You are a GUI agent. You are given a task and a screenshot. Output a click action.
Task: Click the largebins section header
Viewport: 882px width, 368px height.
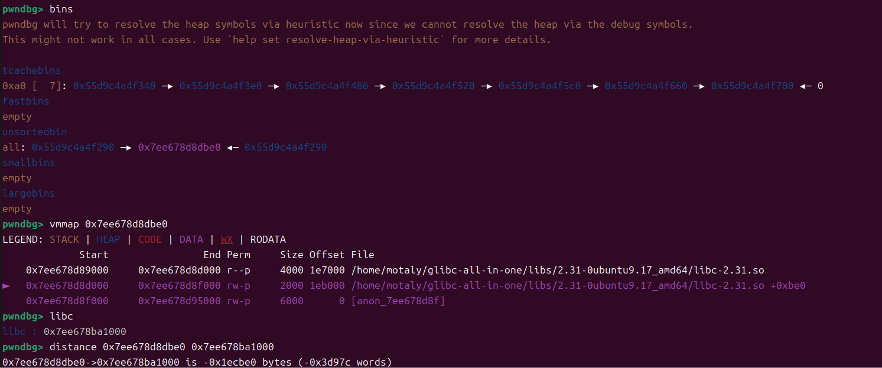click(x=29, y=194)
